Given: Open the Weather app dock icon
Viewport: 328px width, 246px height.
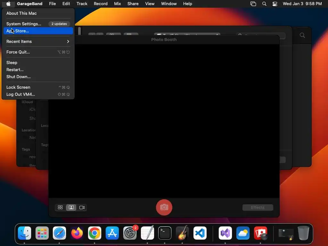Looking at the screenshot, I should [243, 233].
